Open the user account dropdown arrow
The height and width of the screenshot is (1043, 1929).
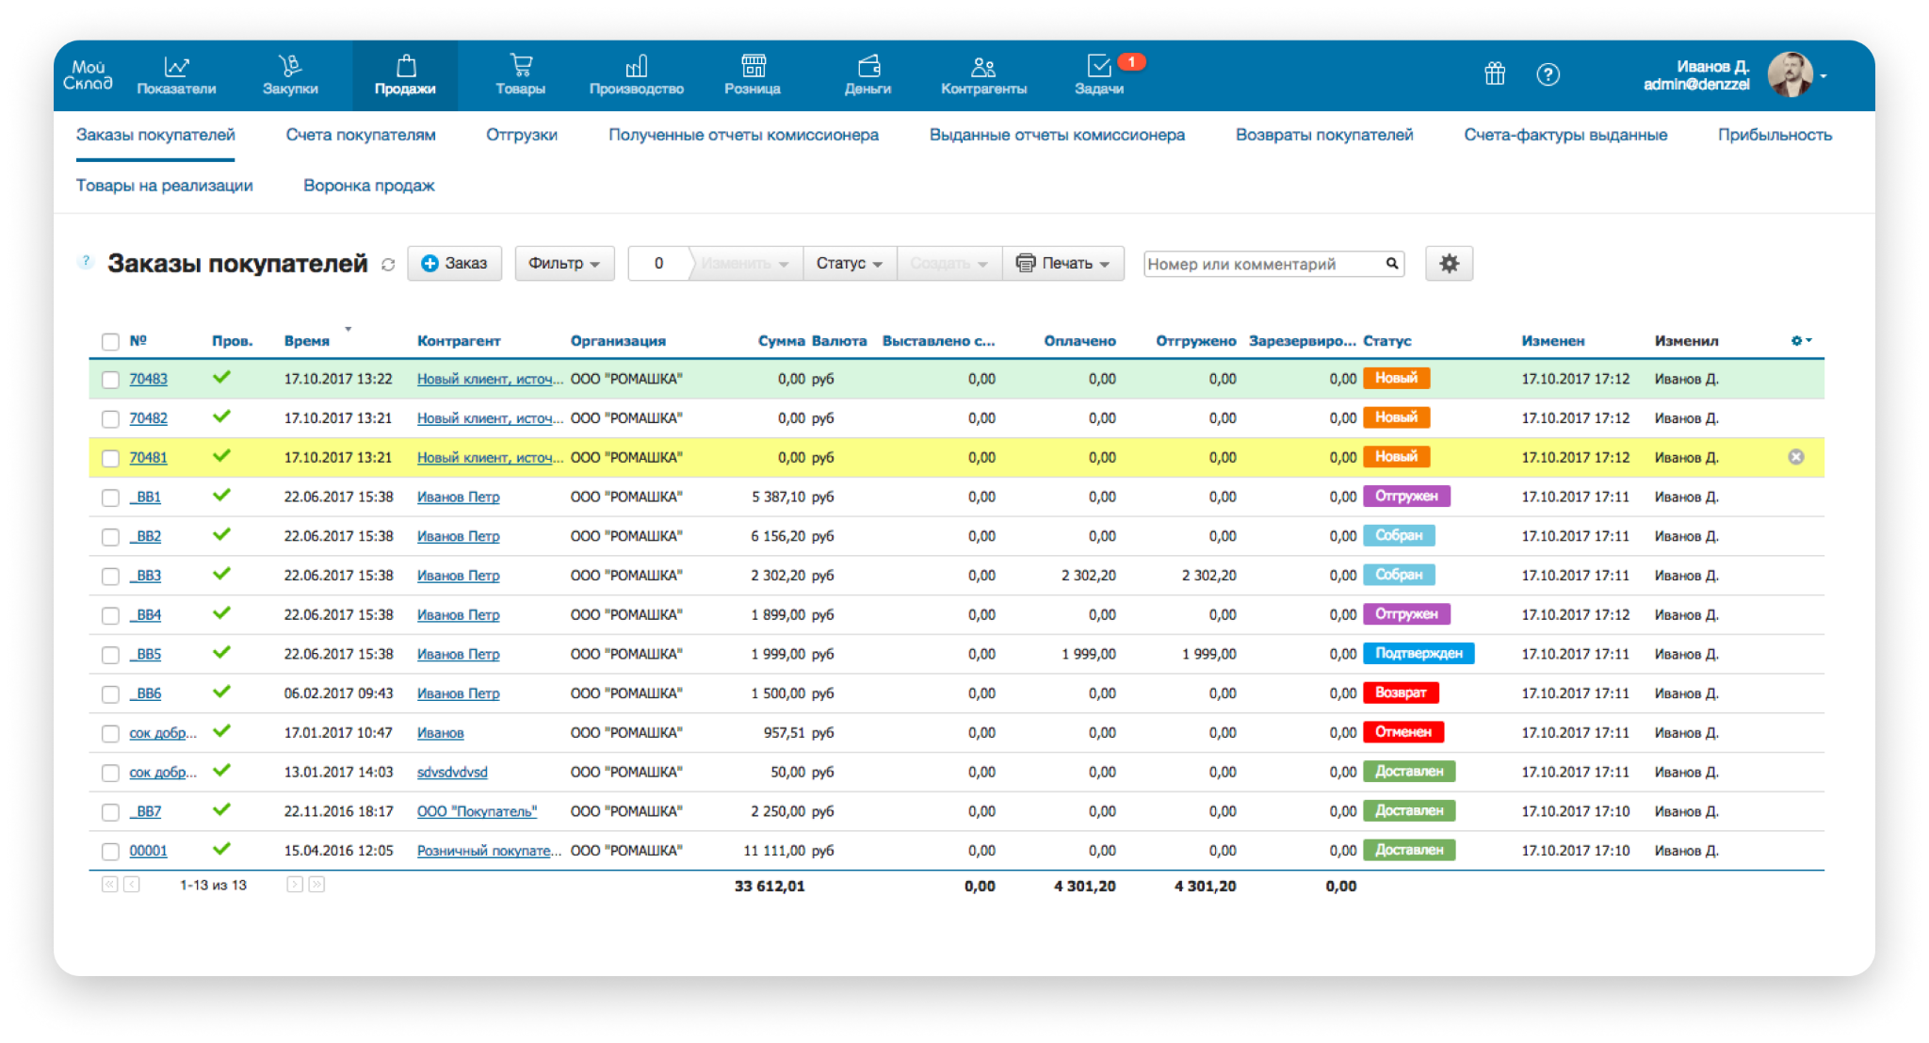click(1824, 75)
